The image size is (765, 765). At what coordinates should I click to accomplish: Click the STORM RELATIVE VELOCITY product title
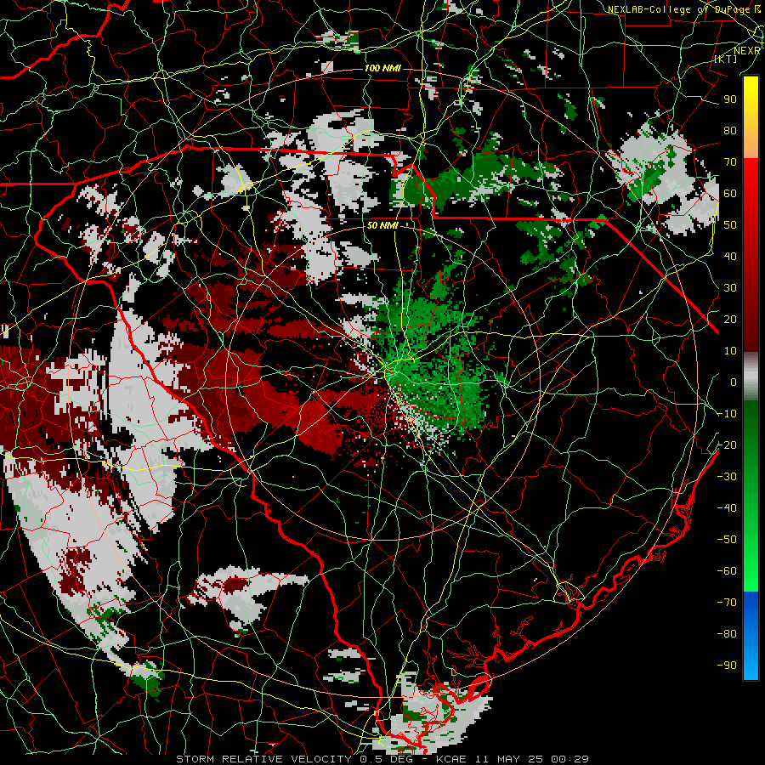click(264, 759)
